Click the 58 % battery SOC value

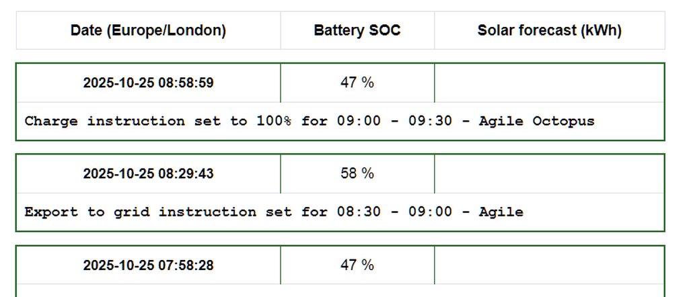(357, 173)
